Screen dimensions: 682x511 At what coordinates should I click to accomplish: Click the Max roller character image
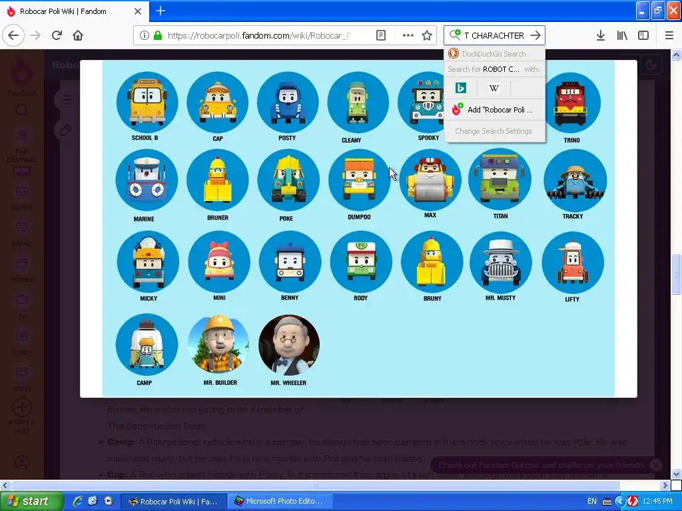[x=430, y=180]
